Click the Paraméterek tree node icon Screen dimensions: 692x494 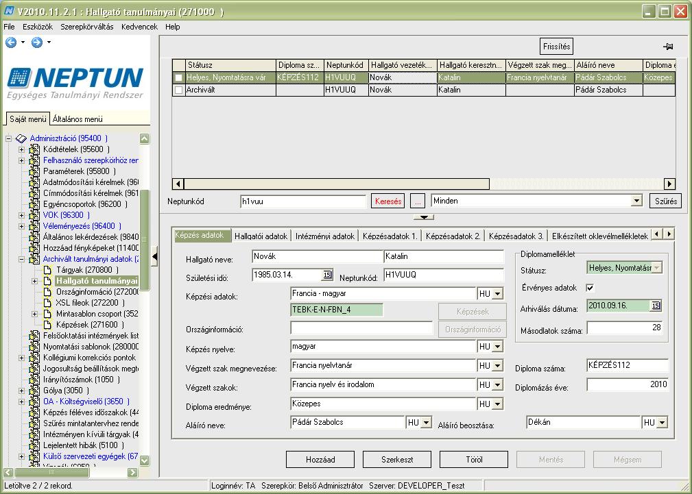(34, 171)
